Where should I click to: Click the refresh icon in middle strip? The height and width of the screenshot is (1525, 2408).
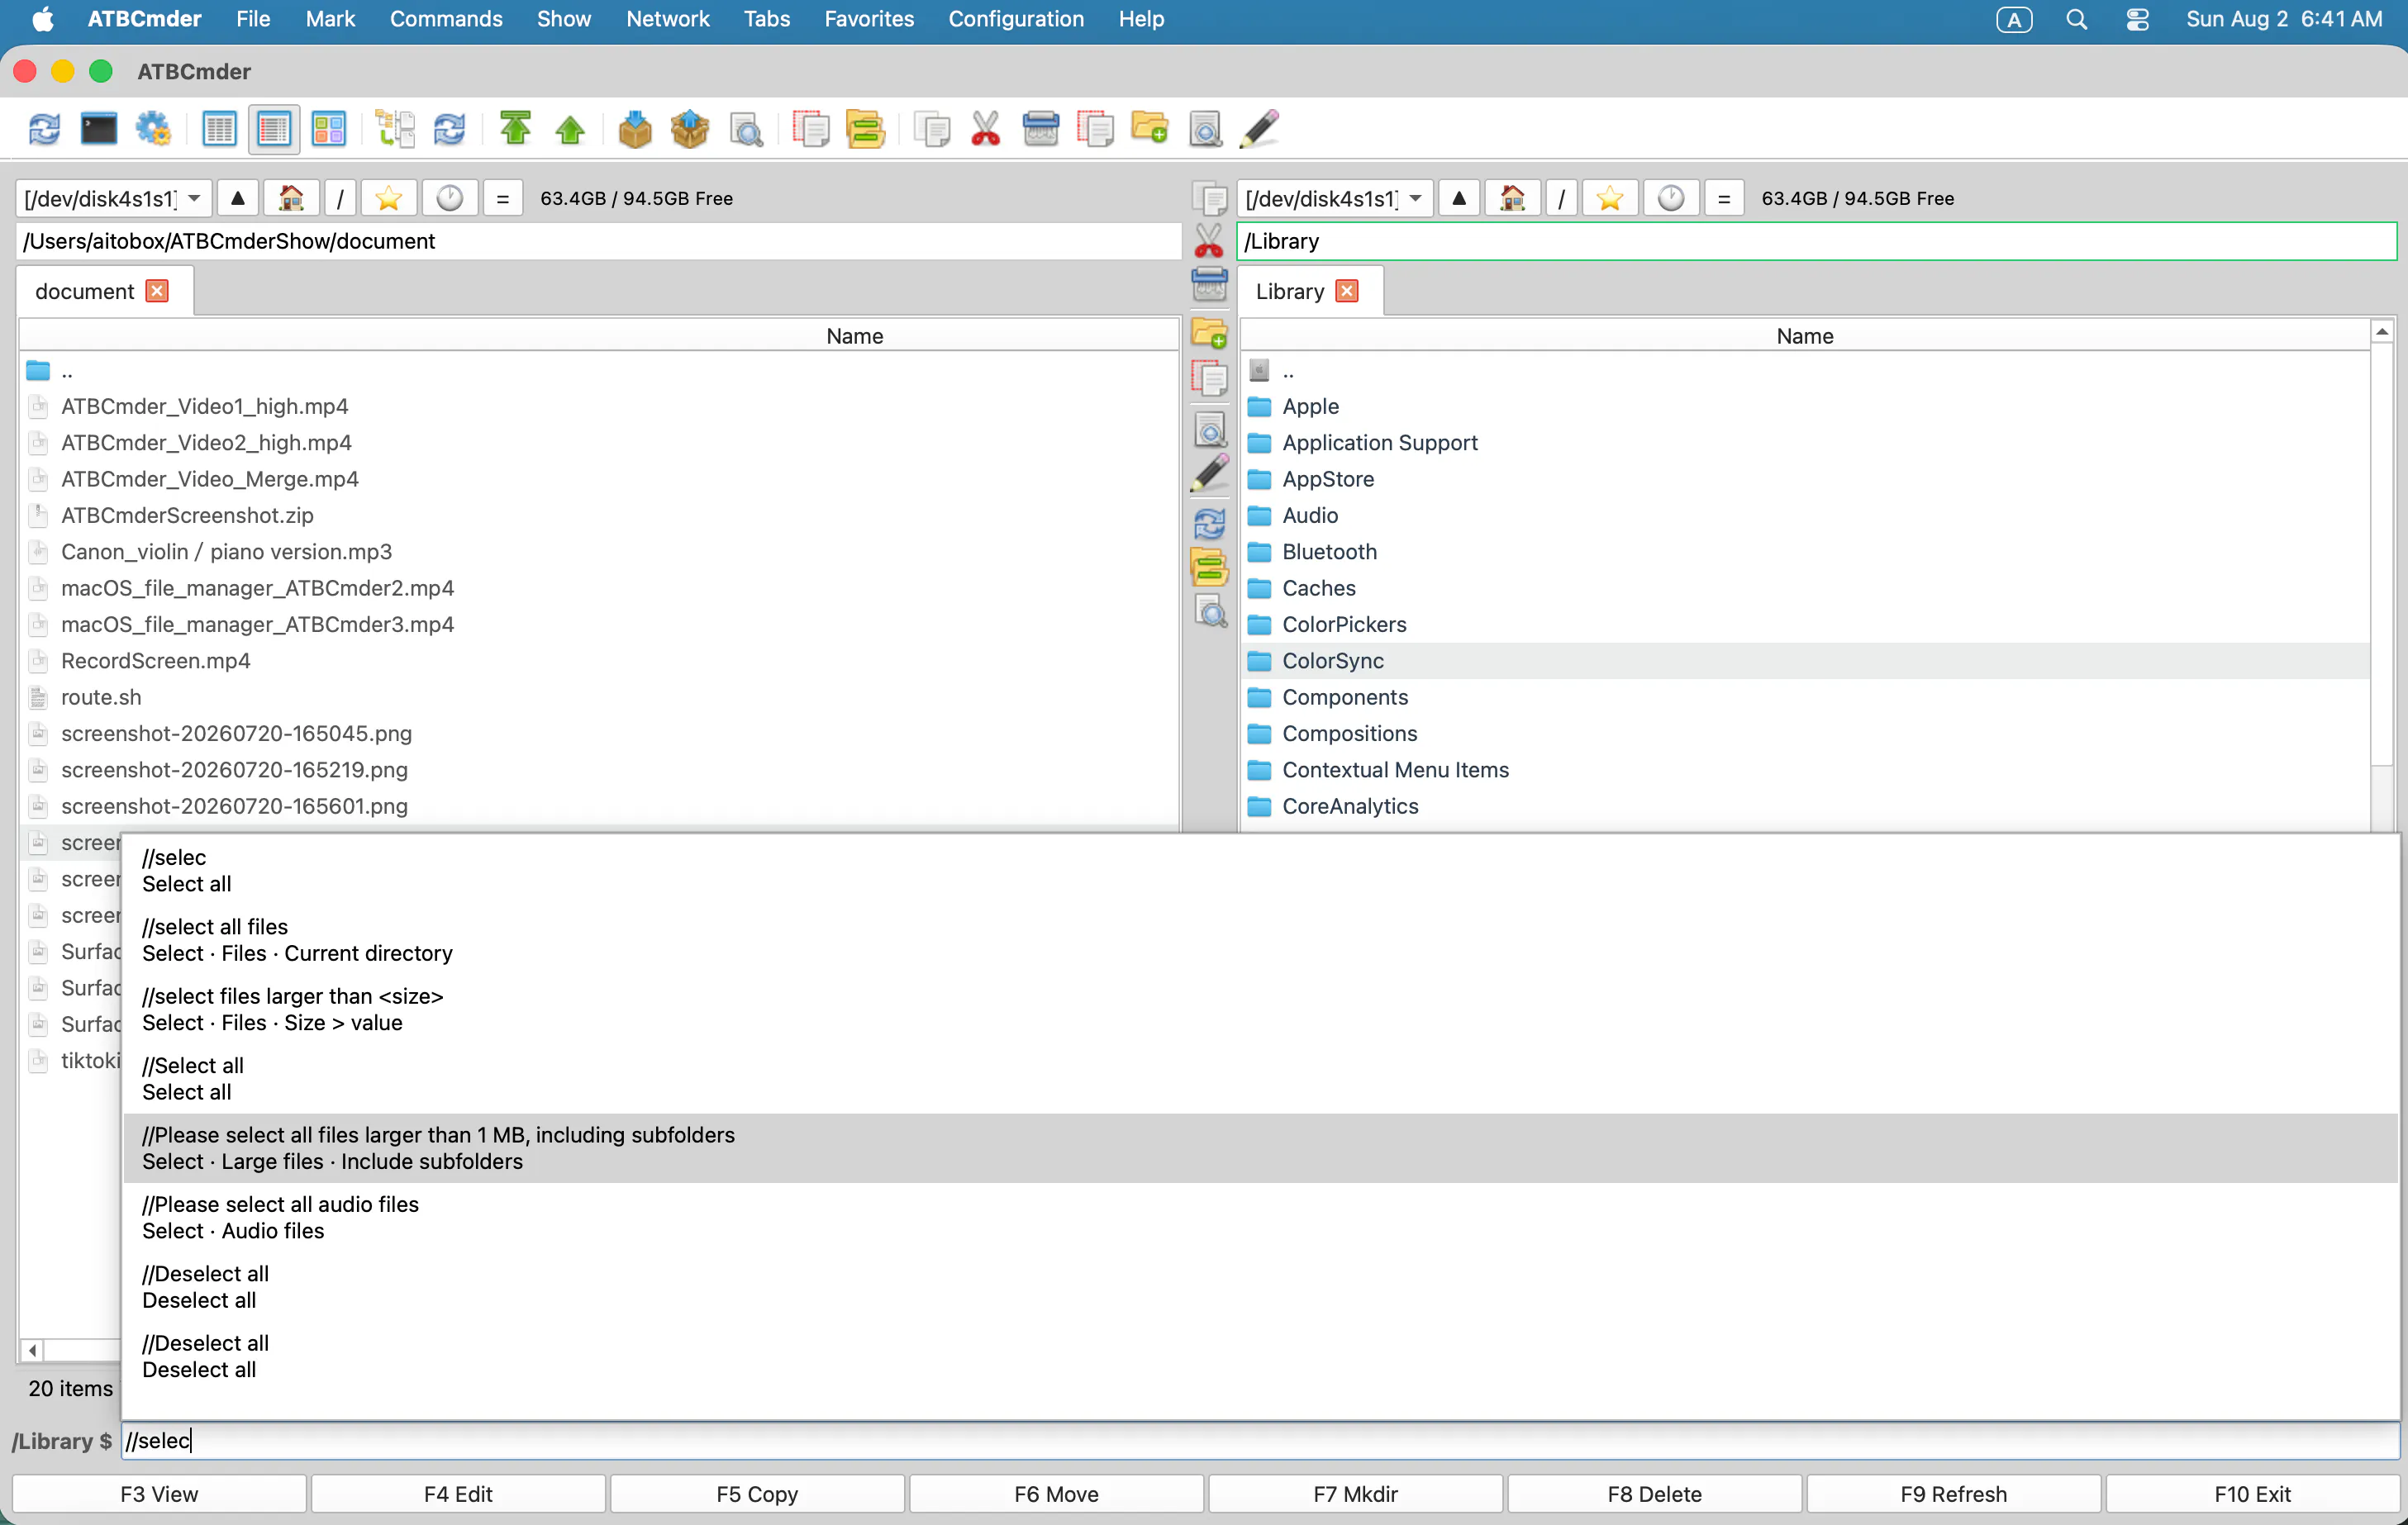pyautogui.click(x=1209, y=523)
